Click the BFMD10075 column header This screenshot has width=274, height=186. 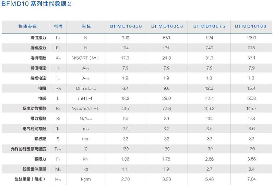(209, 26)
